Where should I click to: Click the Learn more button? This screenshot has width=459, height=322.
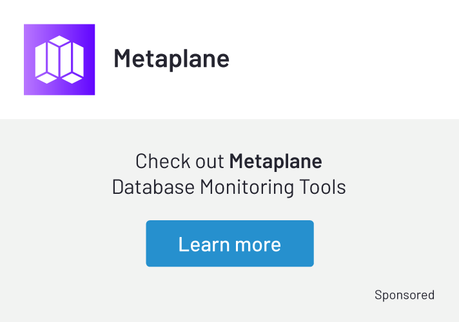(229, 243)
